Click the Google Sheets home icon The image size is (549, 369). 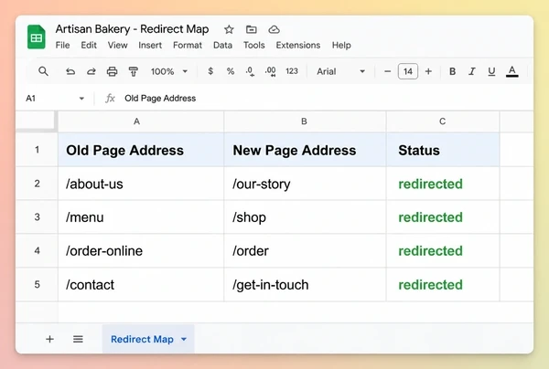[36, 37]
